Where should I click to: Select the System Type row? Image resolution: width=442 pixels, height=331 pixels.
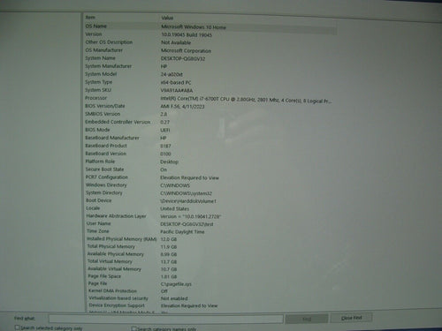(x=210, y=82)
